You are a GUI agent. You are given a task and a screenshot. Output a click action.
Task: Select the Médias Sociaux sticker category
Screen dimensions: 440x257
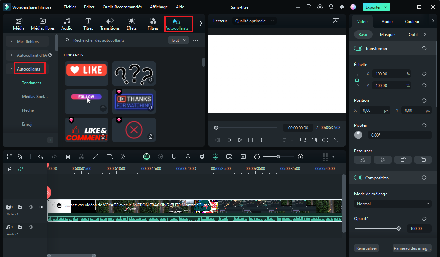[35, 97]
